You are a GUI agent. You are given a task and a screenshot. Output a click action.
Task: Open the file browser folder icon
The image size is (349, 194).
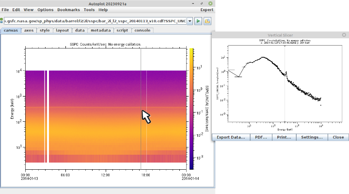207,21
